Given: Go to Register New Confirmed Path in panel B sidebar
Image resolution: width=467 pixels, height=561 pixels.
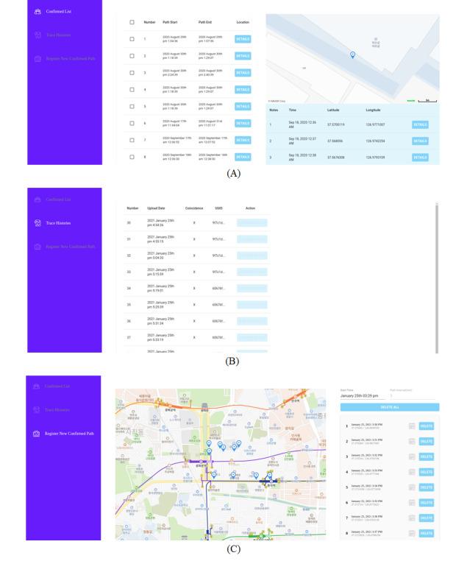Looking at the screenshot, I should click(x=69, y=246).
